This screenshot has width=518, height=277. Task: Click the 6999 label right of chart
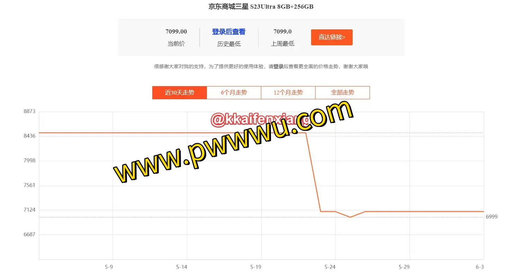click(492, 216)
